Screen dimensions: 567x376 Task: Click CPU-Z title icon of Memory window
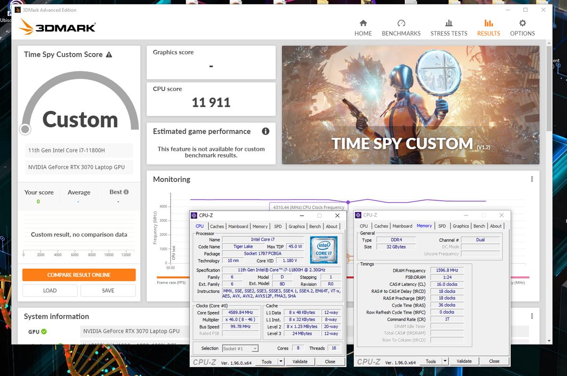359,215
